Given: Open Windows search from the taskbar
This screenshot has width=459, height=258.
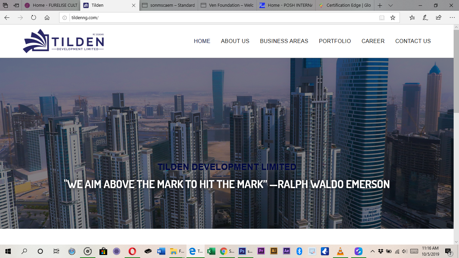Looking at the screenshot, I should tap(24, 251).
